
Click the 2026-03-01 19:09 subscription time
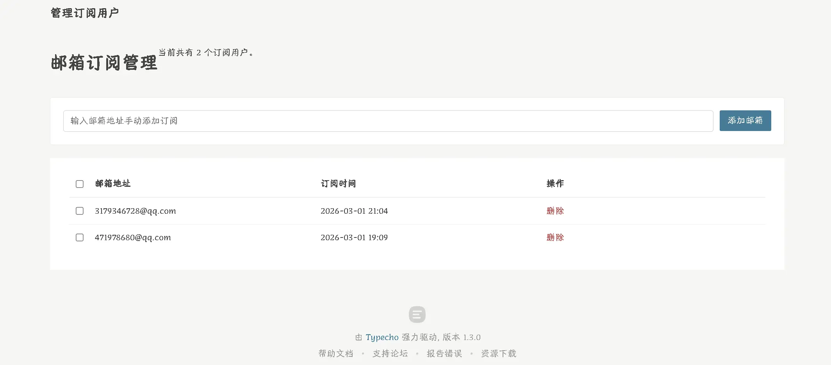pyautogui.click(x=354, y=237)
